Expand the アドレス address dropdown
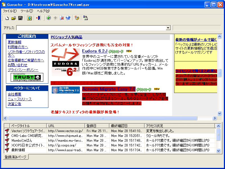Screen dimensions: 225x169 168,28
